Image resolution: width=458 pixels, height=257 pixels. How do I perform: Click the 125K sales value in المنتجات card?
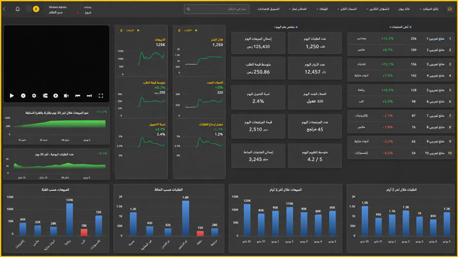coord(161,45)
